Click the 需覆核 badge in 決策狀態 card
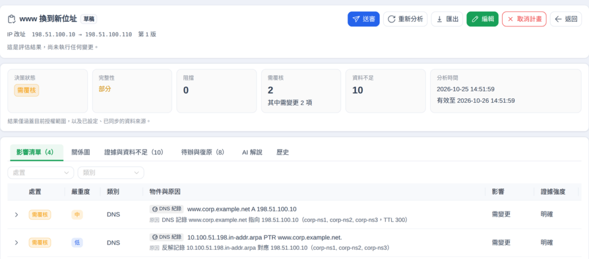The height and width of the screenshot is (259, 589). click(x=26, y=90)
